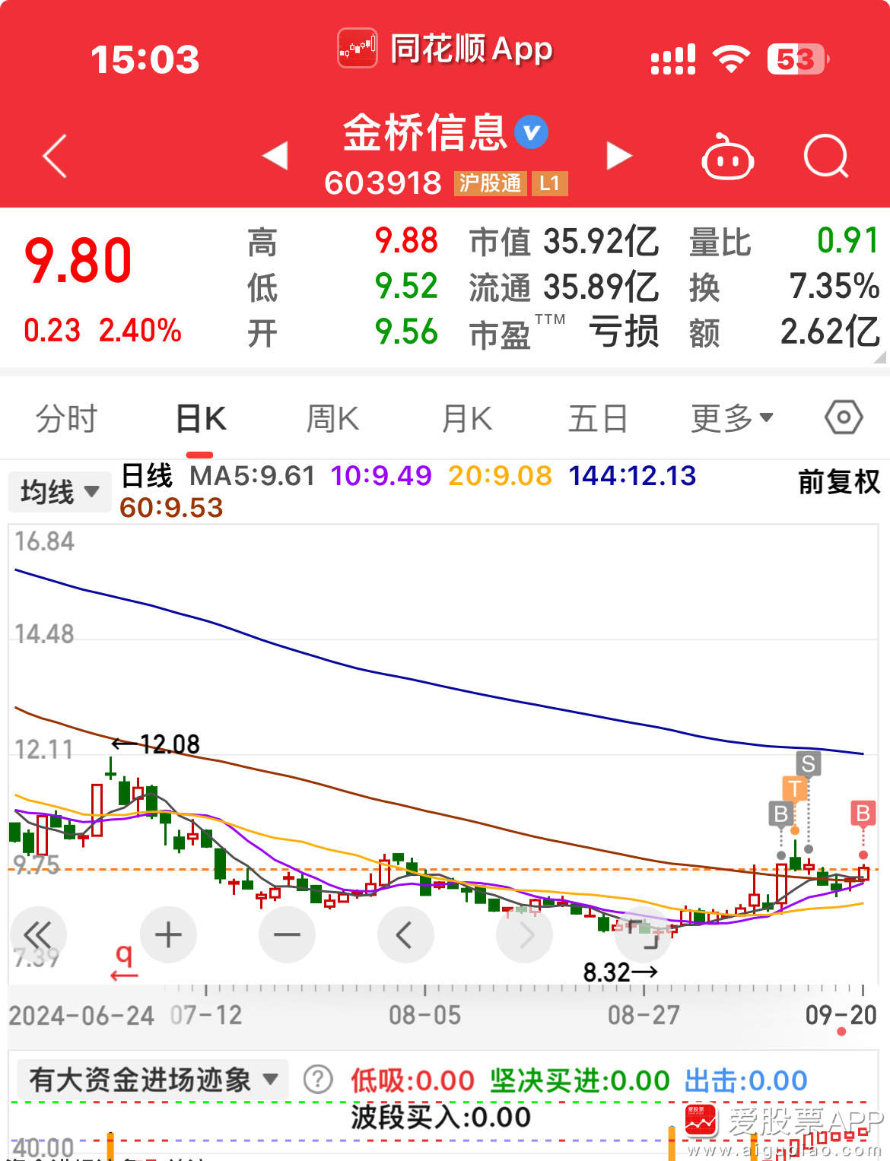Open the stock search magnifier
Viewport: 890px width, 1161px height.
[826, 157]
